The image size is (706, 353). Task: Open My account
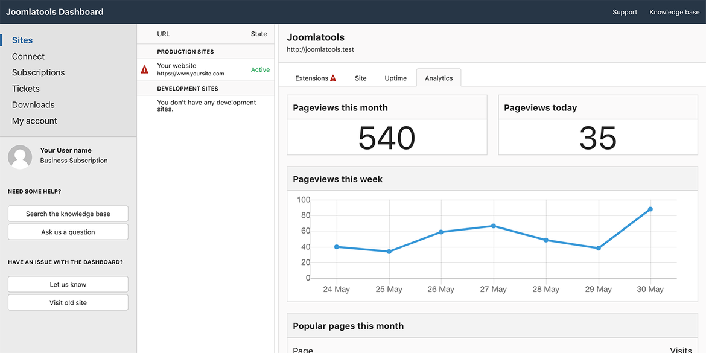[x=34, y=121]
